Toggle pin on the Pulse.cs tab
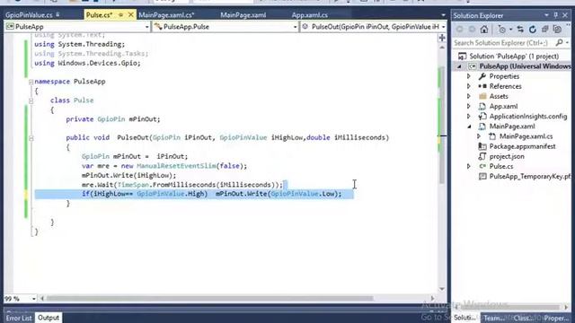575x323 pixels. click(x=120, y=15)
